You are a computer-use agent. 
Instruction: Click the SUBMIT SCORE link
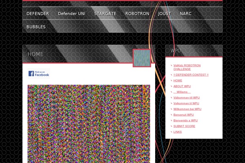click(x=184, y=126)
